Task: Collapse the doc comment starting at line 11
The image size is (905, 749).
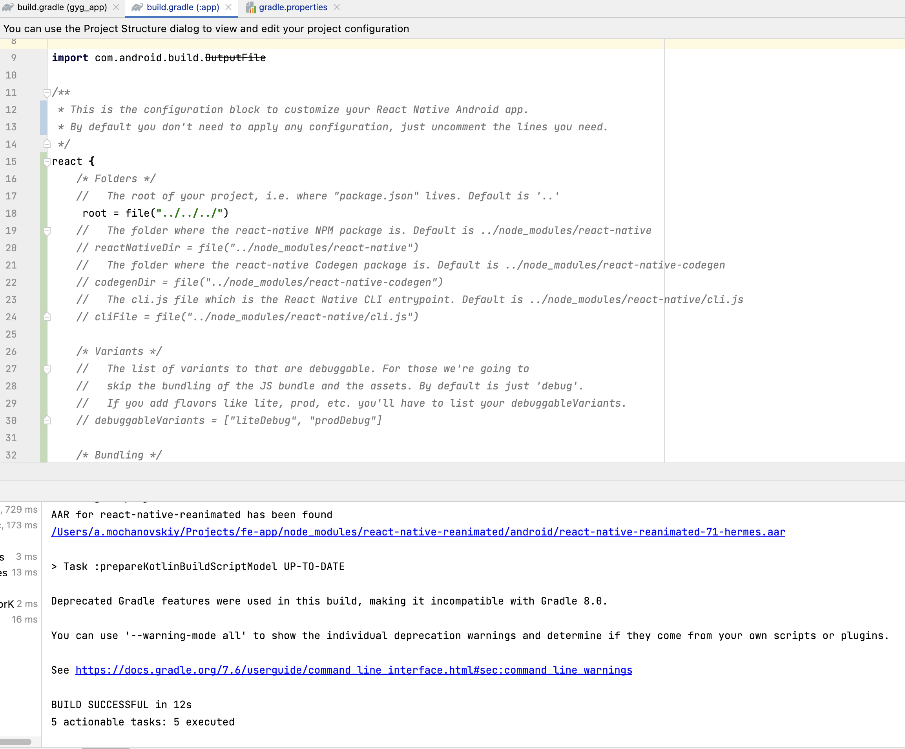Action: 47,92
